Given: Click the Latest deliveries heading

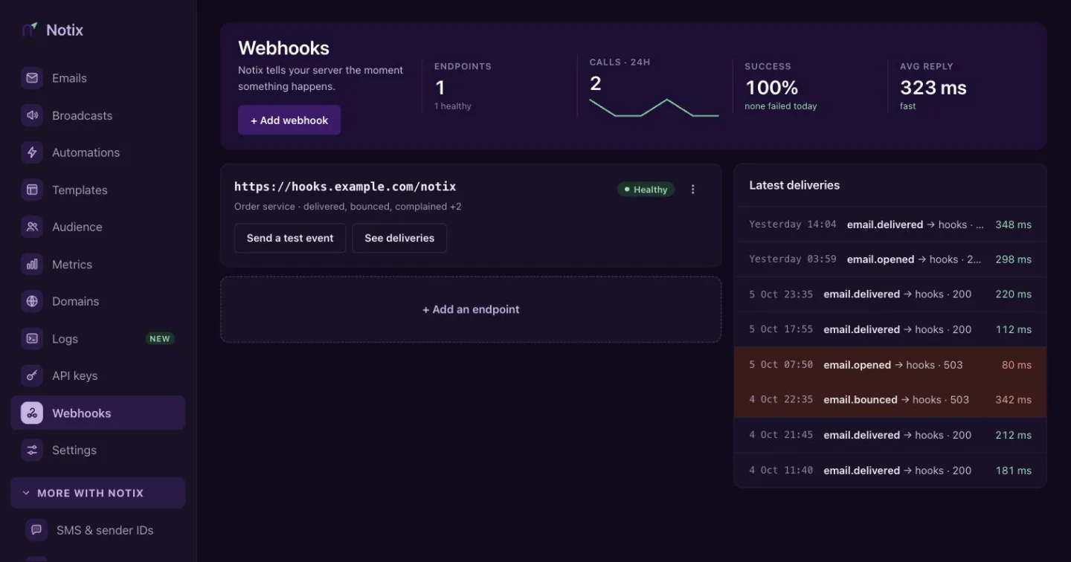Looking at the screenshot, I should [794, 185].
